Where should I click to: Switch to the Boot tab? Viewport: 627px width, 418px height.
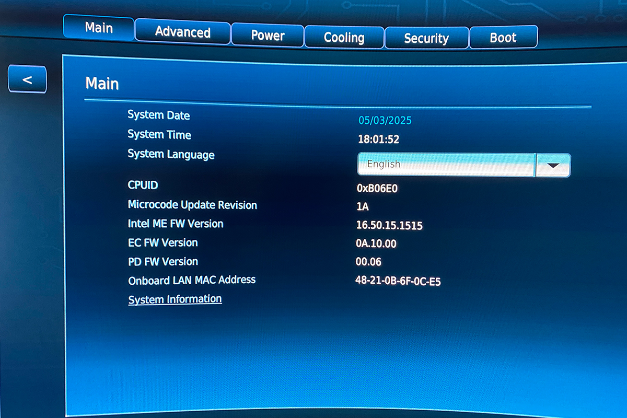[x=503, y=38]
